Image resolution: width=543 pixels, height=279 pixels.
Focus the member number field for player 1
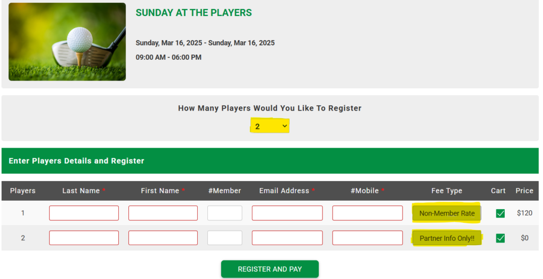coord(224,213)
